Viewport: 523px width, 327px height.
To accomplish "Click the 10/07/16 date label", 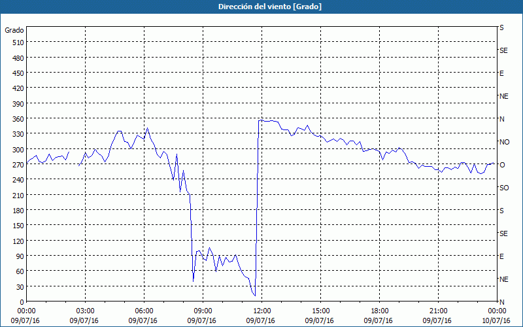I will point(496,320).
